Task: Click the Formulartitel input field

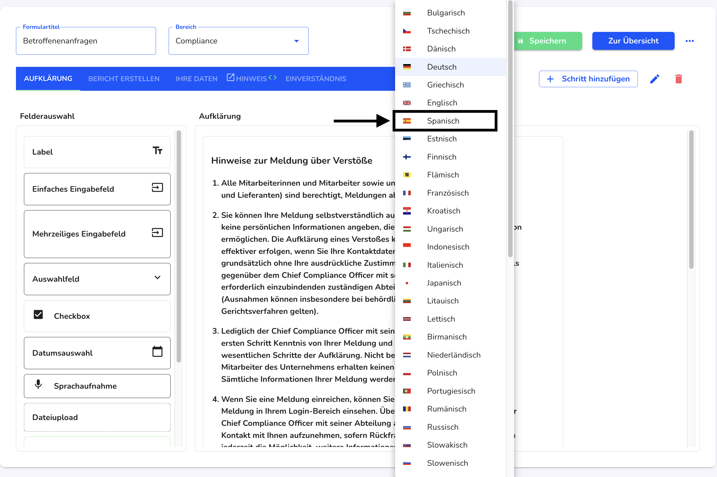Action: click(86, 41)
